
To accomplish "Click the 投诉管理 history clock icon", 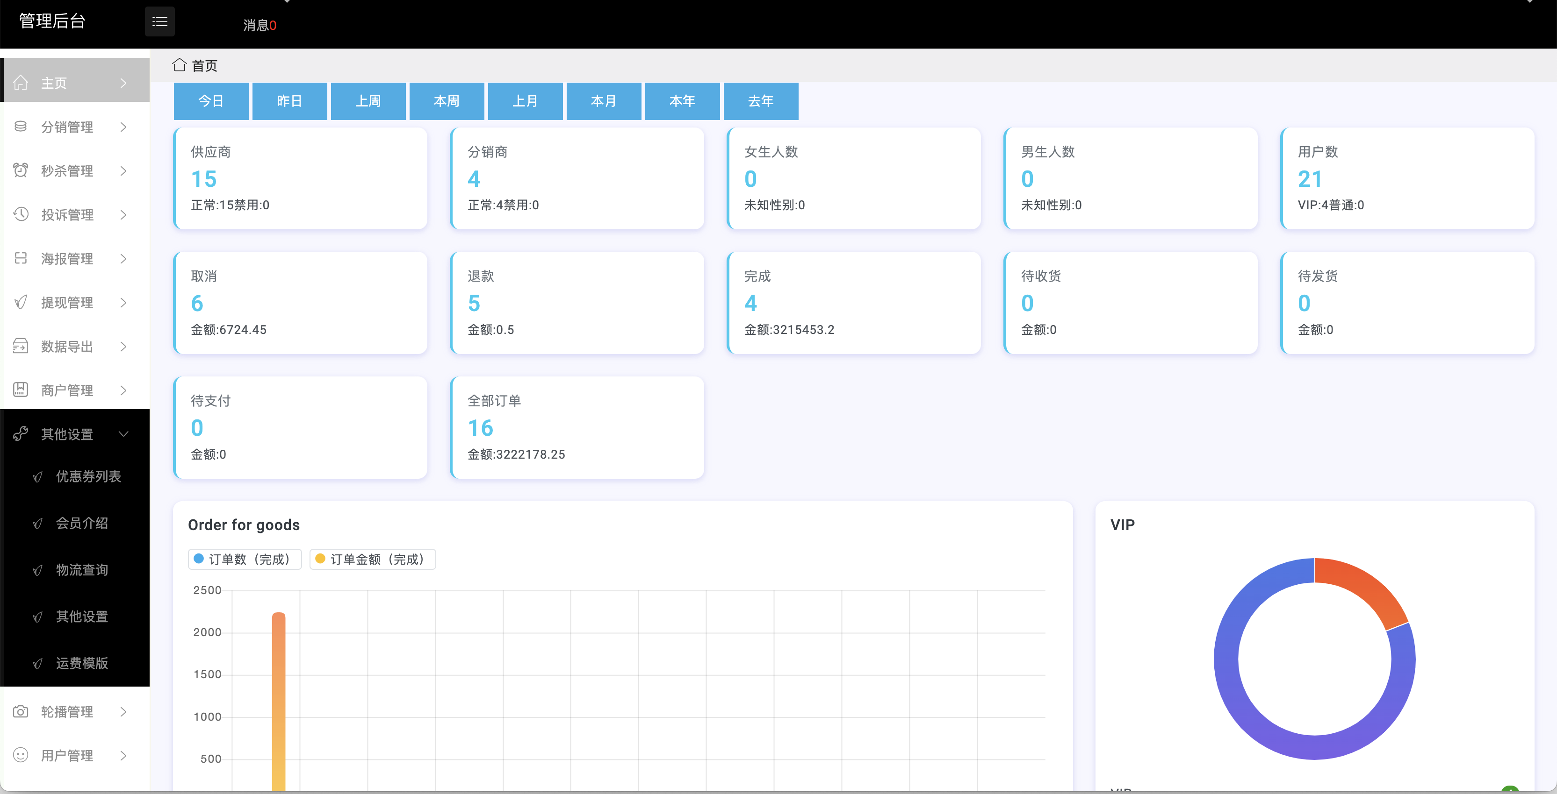I will [x=21, y=214].
